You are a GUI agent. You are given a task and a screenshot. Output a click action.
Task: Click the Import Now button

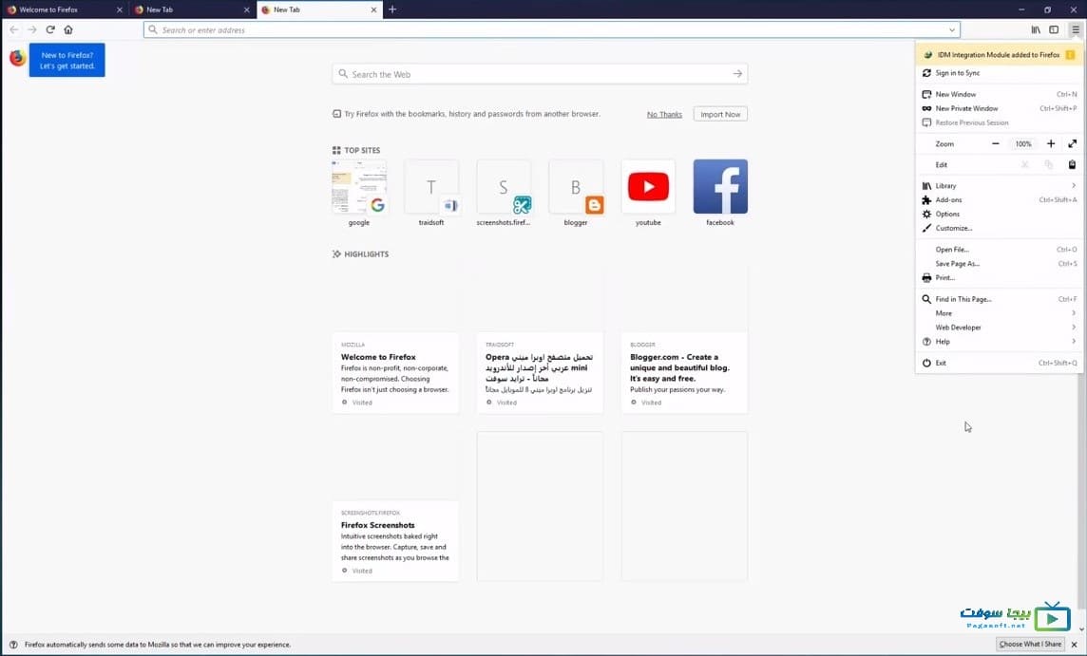[720, 114]
